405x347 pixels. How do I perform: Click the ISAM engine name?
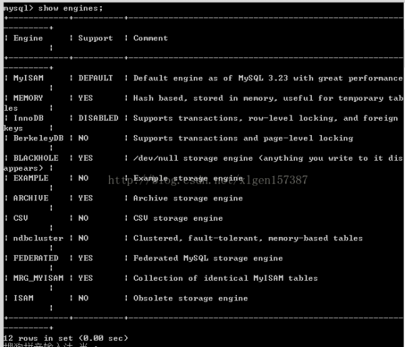tap(23, 298)
